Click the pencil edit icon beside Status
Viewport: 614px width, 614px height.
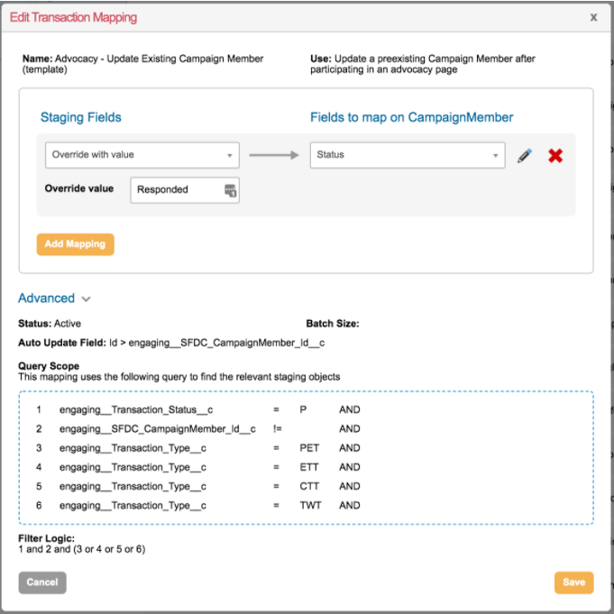point(525,155)
